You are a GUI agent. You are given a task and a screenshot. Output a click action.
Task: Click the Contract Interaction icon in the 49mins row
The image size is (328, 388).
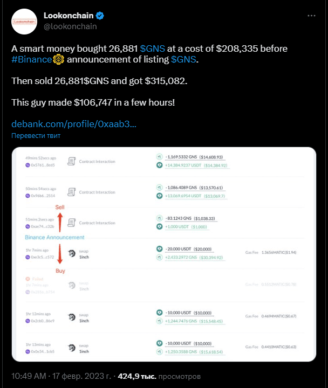click(x=72, y=161)
